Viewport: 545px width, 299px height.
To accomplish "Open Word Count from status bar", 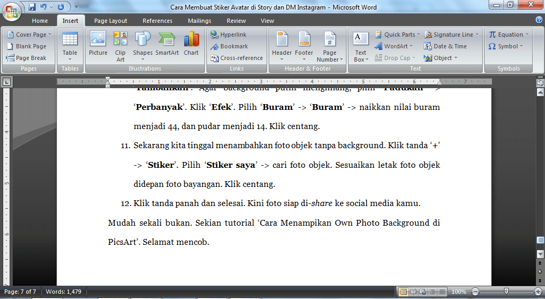I will [63, 292].
